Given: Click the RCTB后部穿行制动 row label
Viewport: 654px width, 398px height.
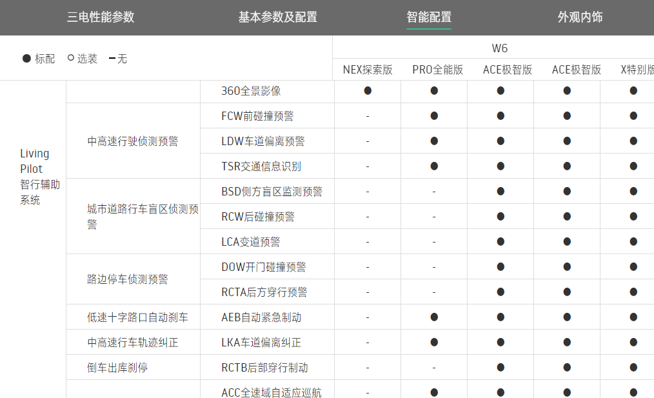Looking at the screenshot, I should [x=264, y=368].
